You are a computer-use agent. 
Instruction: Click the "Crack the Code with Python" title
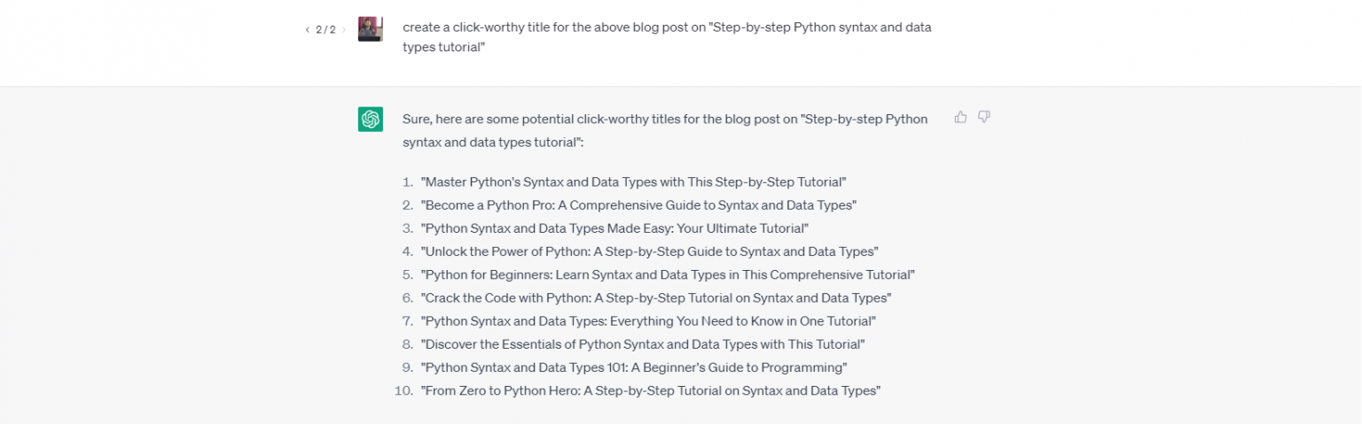[x=655, y=297]
